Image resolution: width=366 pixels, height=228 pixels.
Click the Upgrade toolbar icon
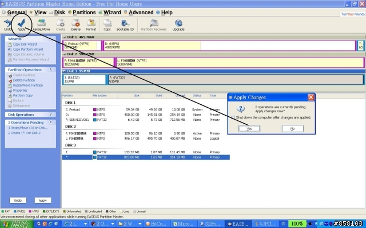(178, 25)
